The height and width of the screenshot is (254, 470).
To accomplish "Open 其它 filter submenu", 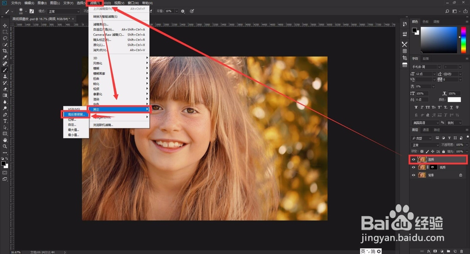I will coord(119,109).
